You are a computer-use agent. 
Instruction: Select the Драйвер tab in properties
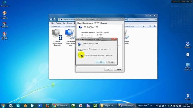click(x=96, y=23)
